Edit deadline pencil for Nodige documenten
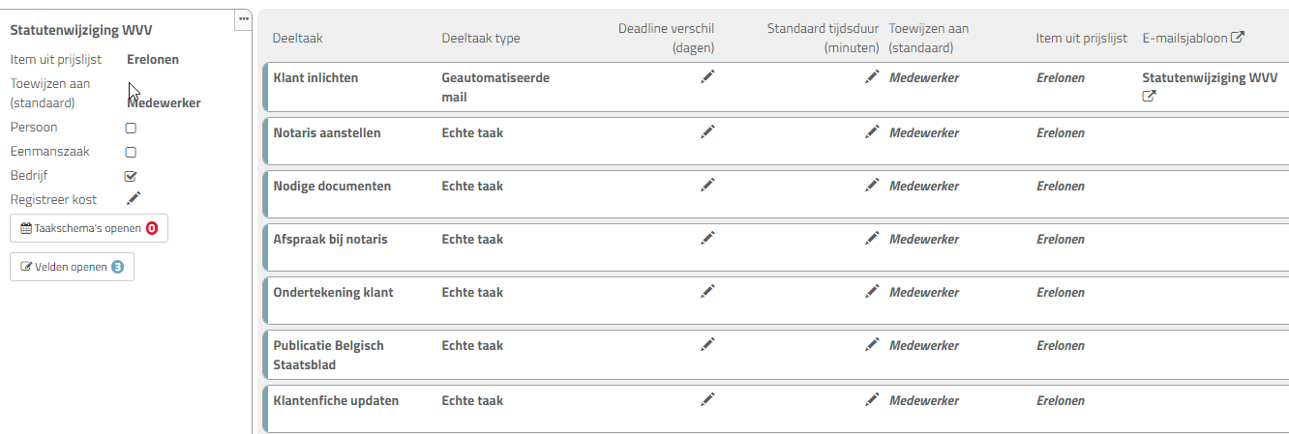The height and width of the screenshot is (434, 1289). tap(707, 185)
